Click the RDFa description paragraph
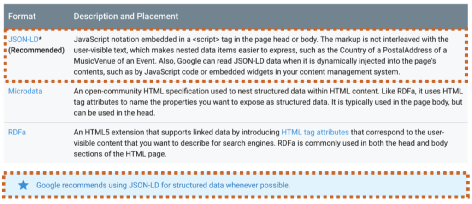Screen dimensions: 472x204 click(x=261, y=143)
